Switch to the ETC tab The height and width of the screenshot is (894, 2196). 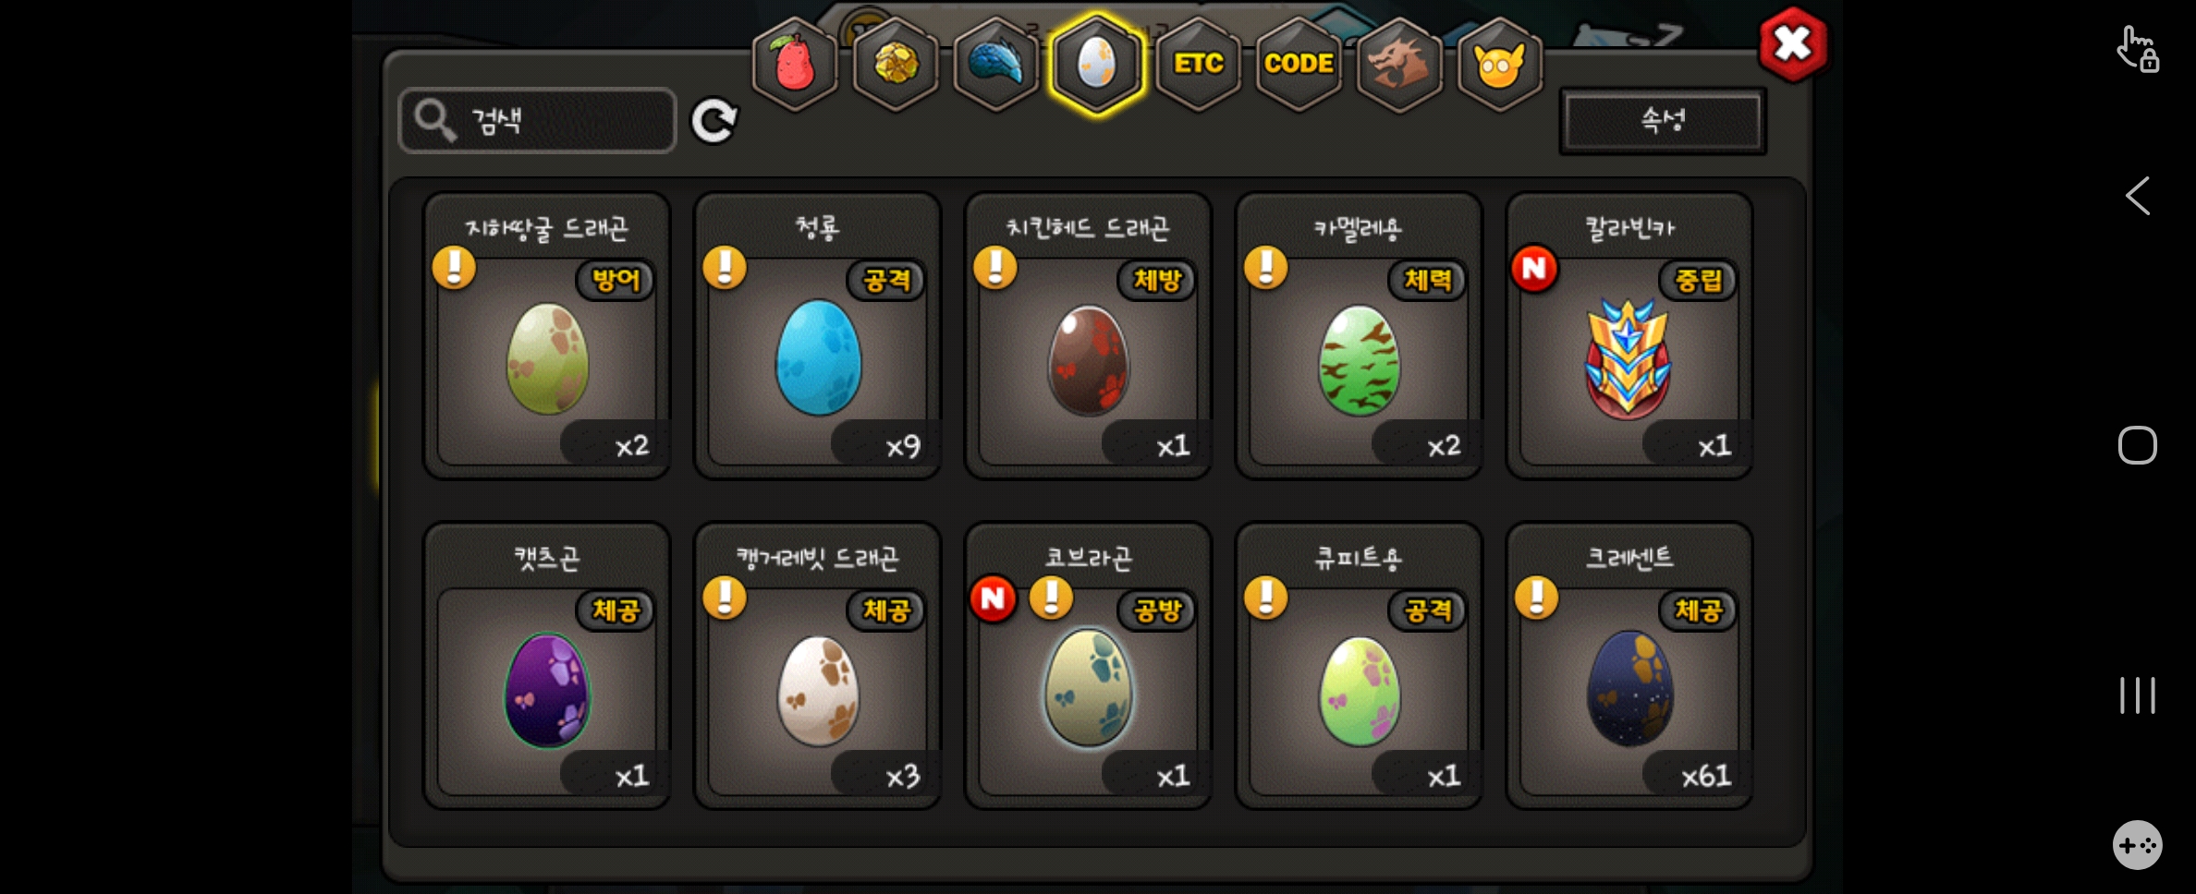(x=1198, y=64)
